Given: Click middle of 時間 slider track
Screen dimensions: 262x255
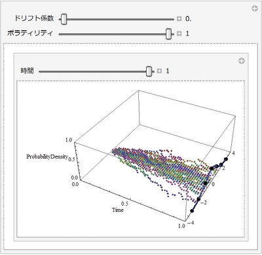Looking at the screenshot, I should click(x=97, y=71).
